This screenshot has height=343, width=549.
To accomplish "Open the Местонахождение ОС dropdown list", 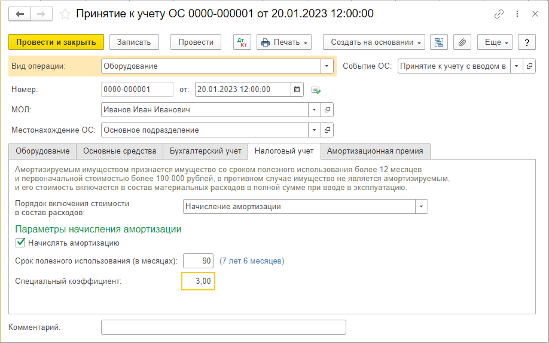I will pyautogui.click(x=315, y=130).
